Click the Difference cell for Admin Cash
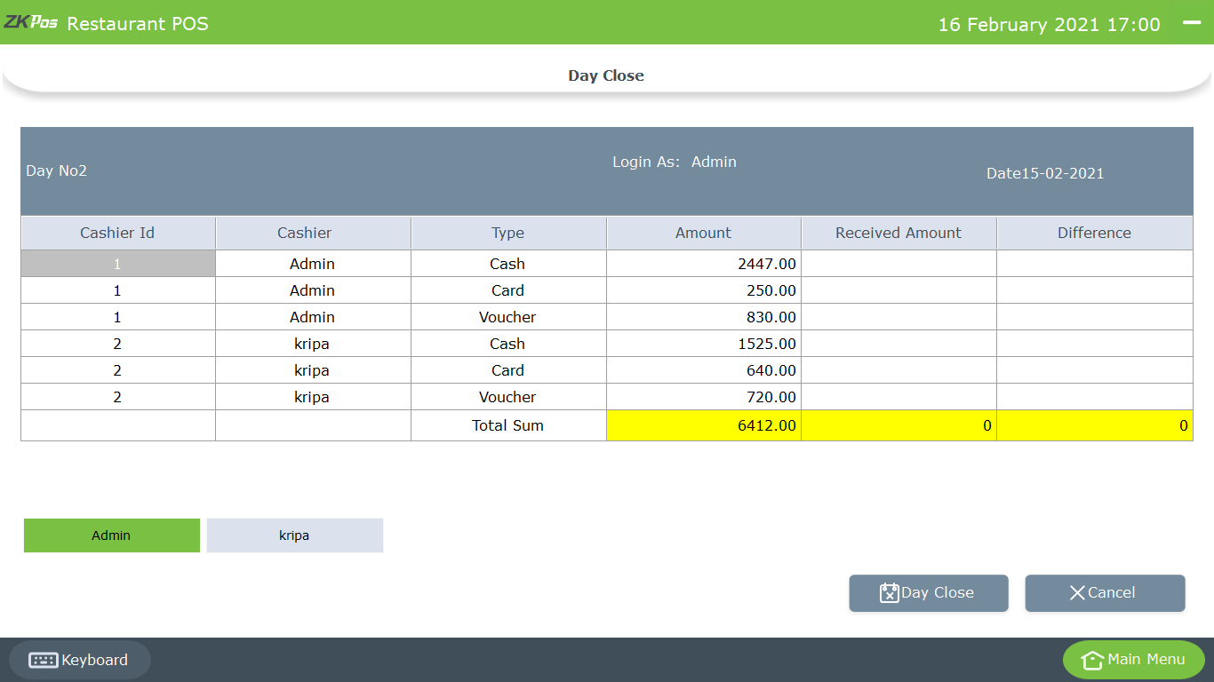The height and width of the screenshot is (682, 1214). click(1095, 264)
